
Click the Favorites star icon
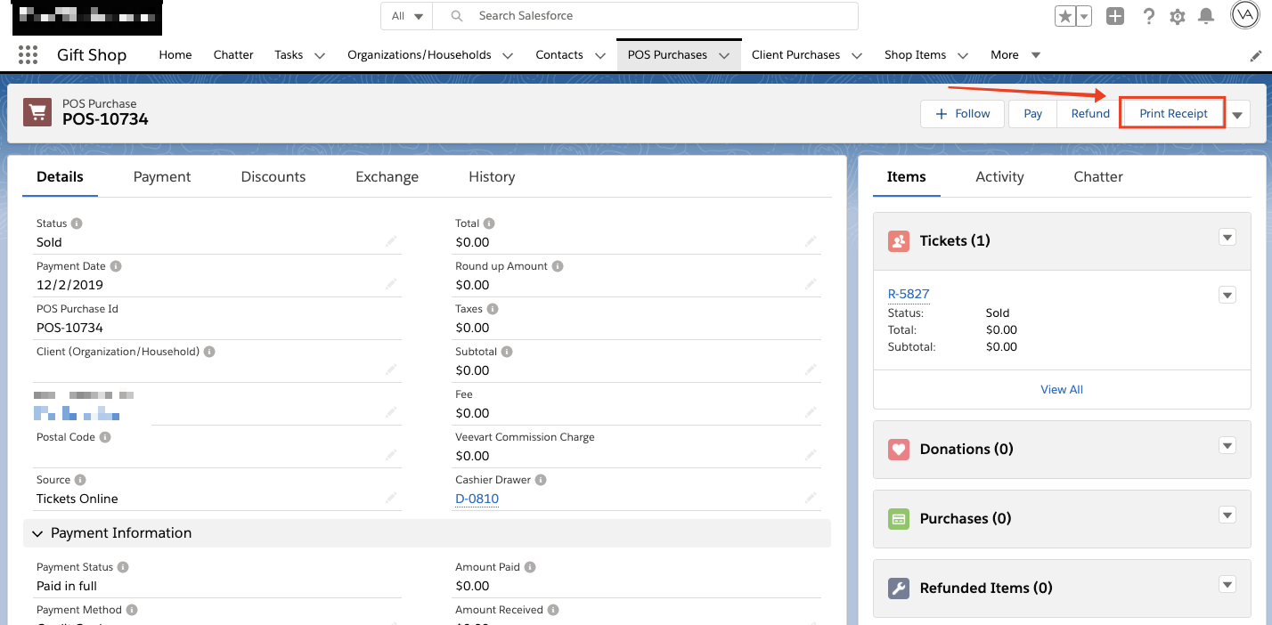click(1065, 16)
